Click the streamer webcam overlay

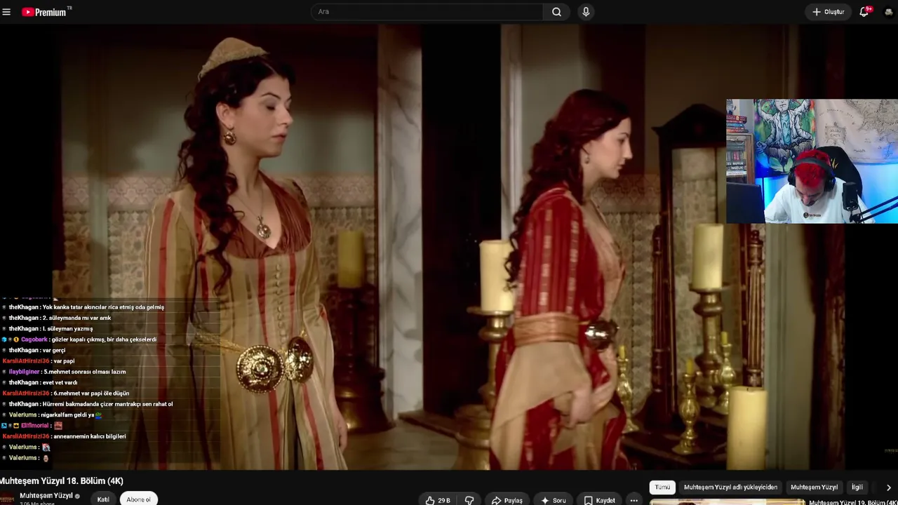(x=812, y=161)
